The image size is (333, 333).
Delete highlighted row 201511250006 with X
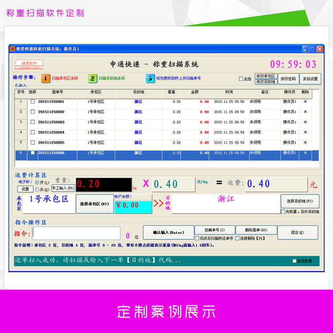pos(305,153)
